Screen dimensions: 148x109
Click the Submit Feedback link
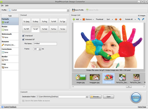(10, 107)
